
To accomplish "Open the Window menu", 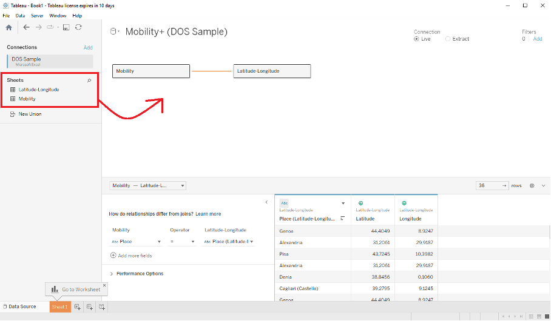I will click(58, 16).
